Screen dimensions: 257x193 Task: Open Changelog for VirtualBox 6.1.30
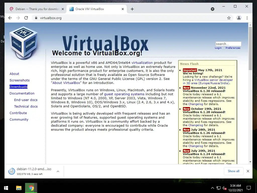click(196, 104)
